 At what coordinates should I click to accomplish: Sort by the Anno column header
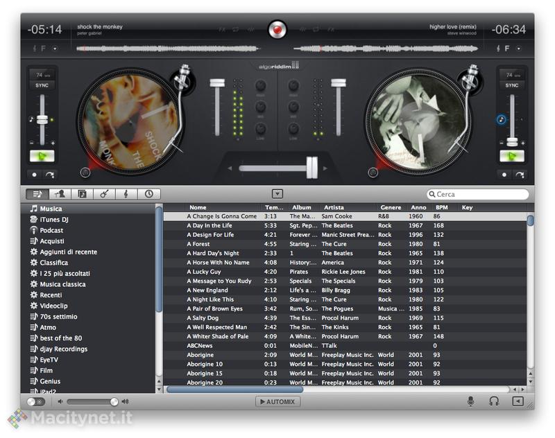pos(418,207)
